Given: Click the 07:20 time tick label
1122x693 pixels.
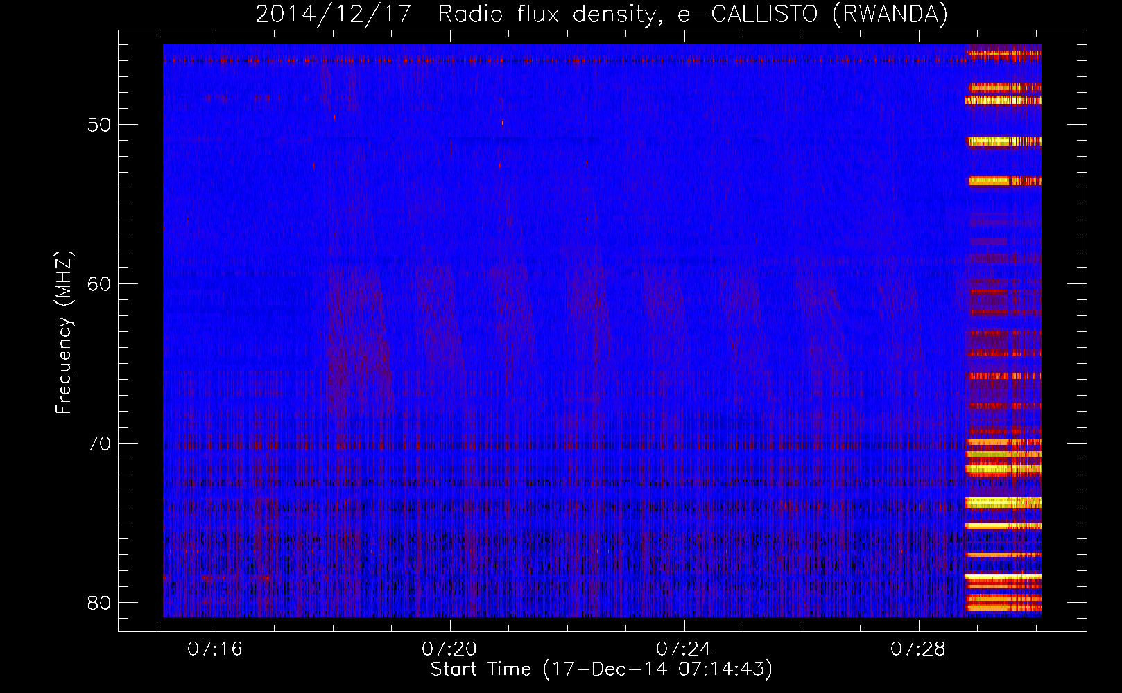Looking at the screenshot, I should pyautogui.click(x=449, y=649).
